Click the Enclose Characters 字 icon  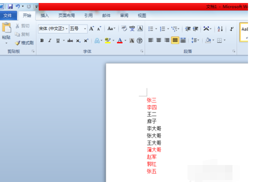[x=139, y=40]
